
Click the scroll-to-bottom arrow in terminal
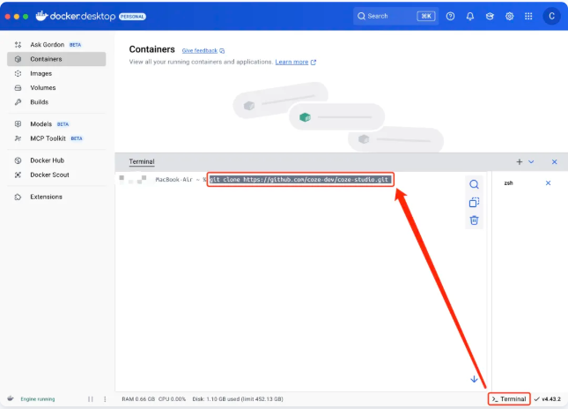[x=474, y=379]
